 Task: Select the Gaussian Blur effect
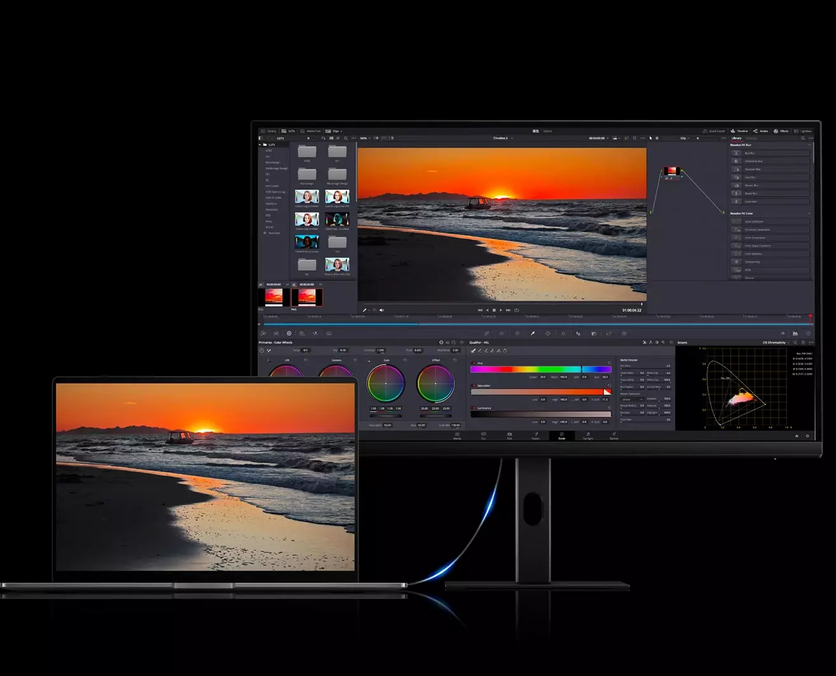[770, 169]
